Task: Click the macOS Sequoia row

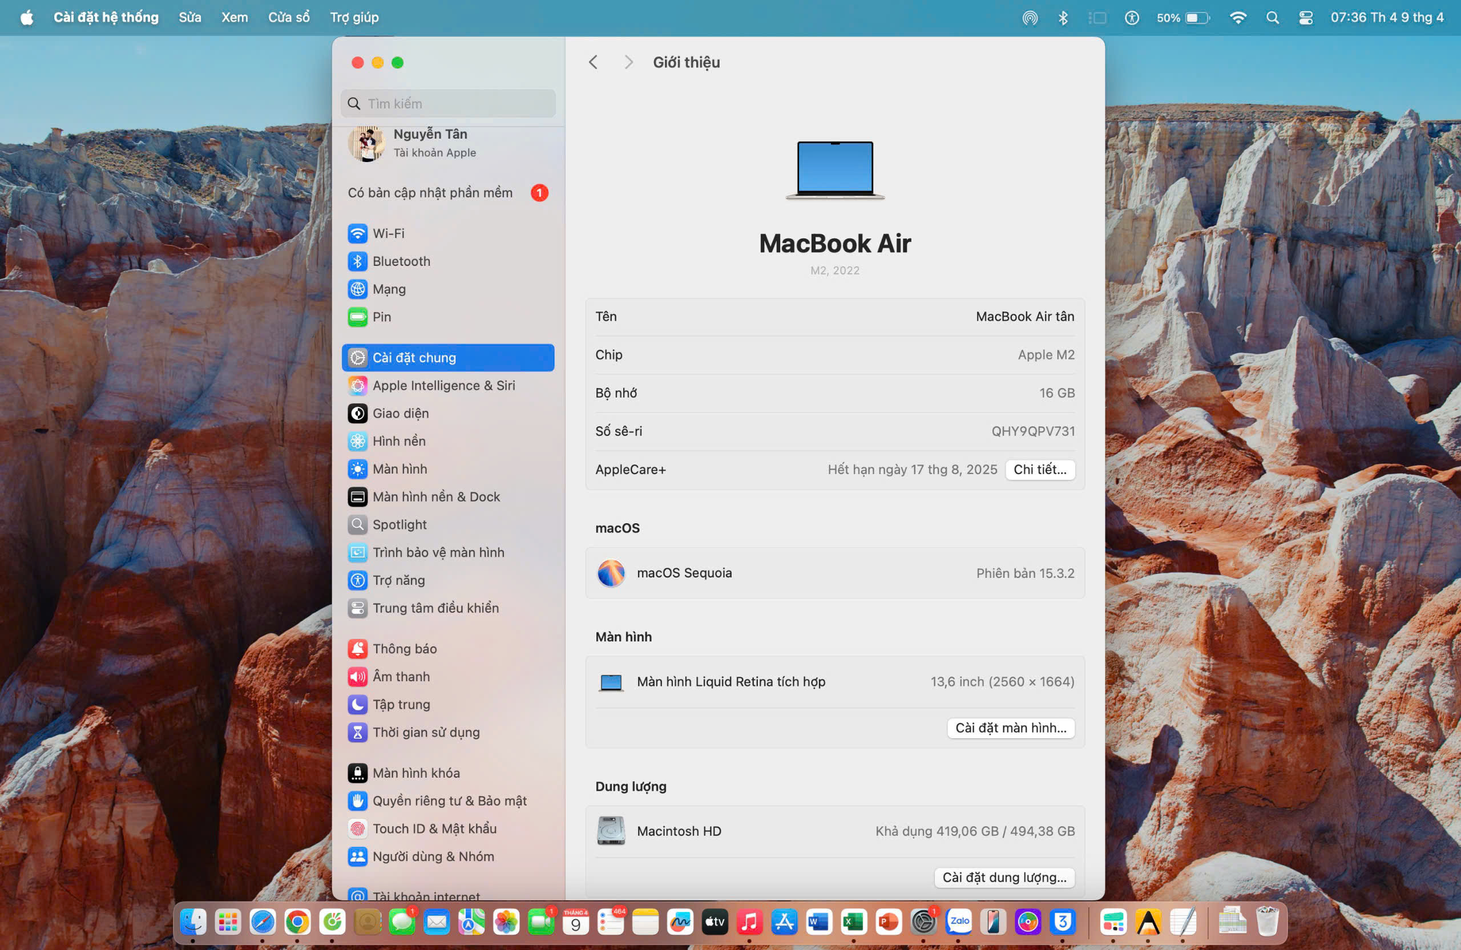Action: pyautogui.click(x=835, y=573)
